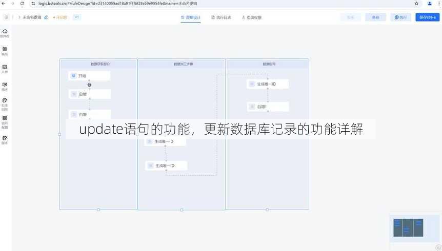
Task: Click the first lane header 数据获取部分
Action: 100,64
